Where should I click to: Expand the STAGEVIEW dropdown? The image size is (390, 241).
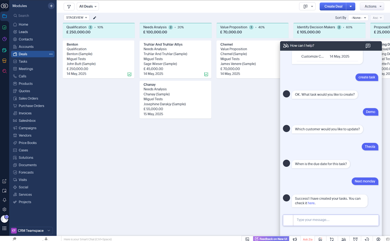pyautogui.click(x=77, y=18)
